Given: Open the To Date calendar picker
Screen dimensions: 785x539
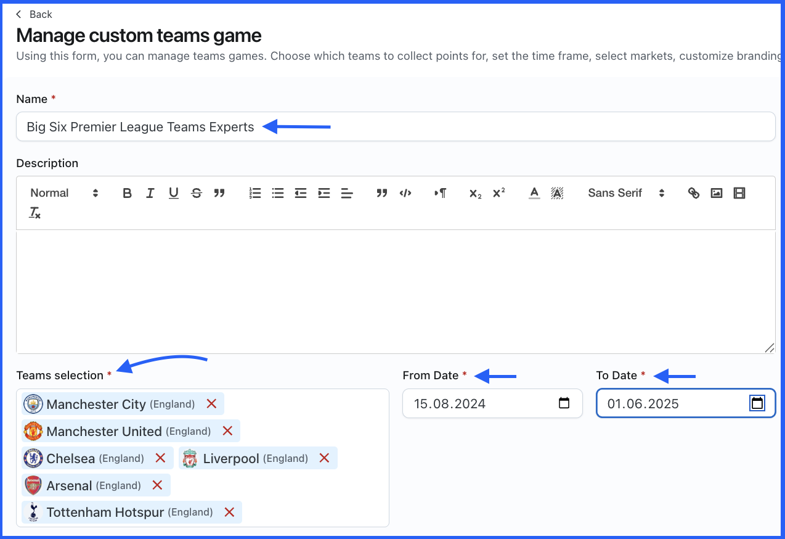Looking at the screenshot, I should [x=757, y=403].
